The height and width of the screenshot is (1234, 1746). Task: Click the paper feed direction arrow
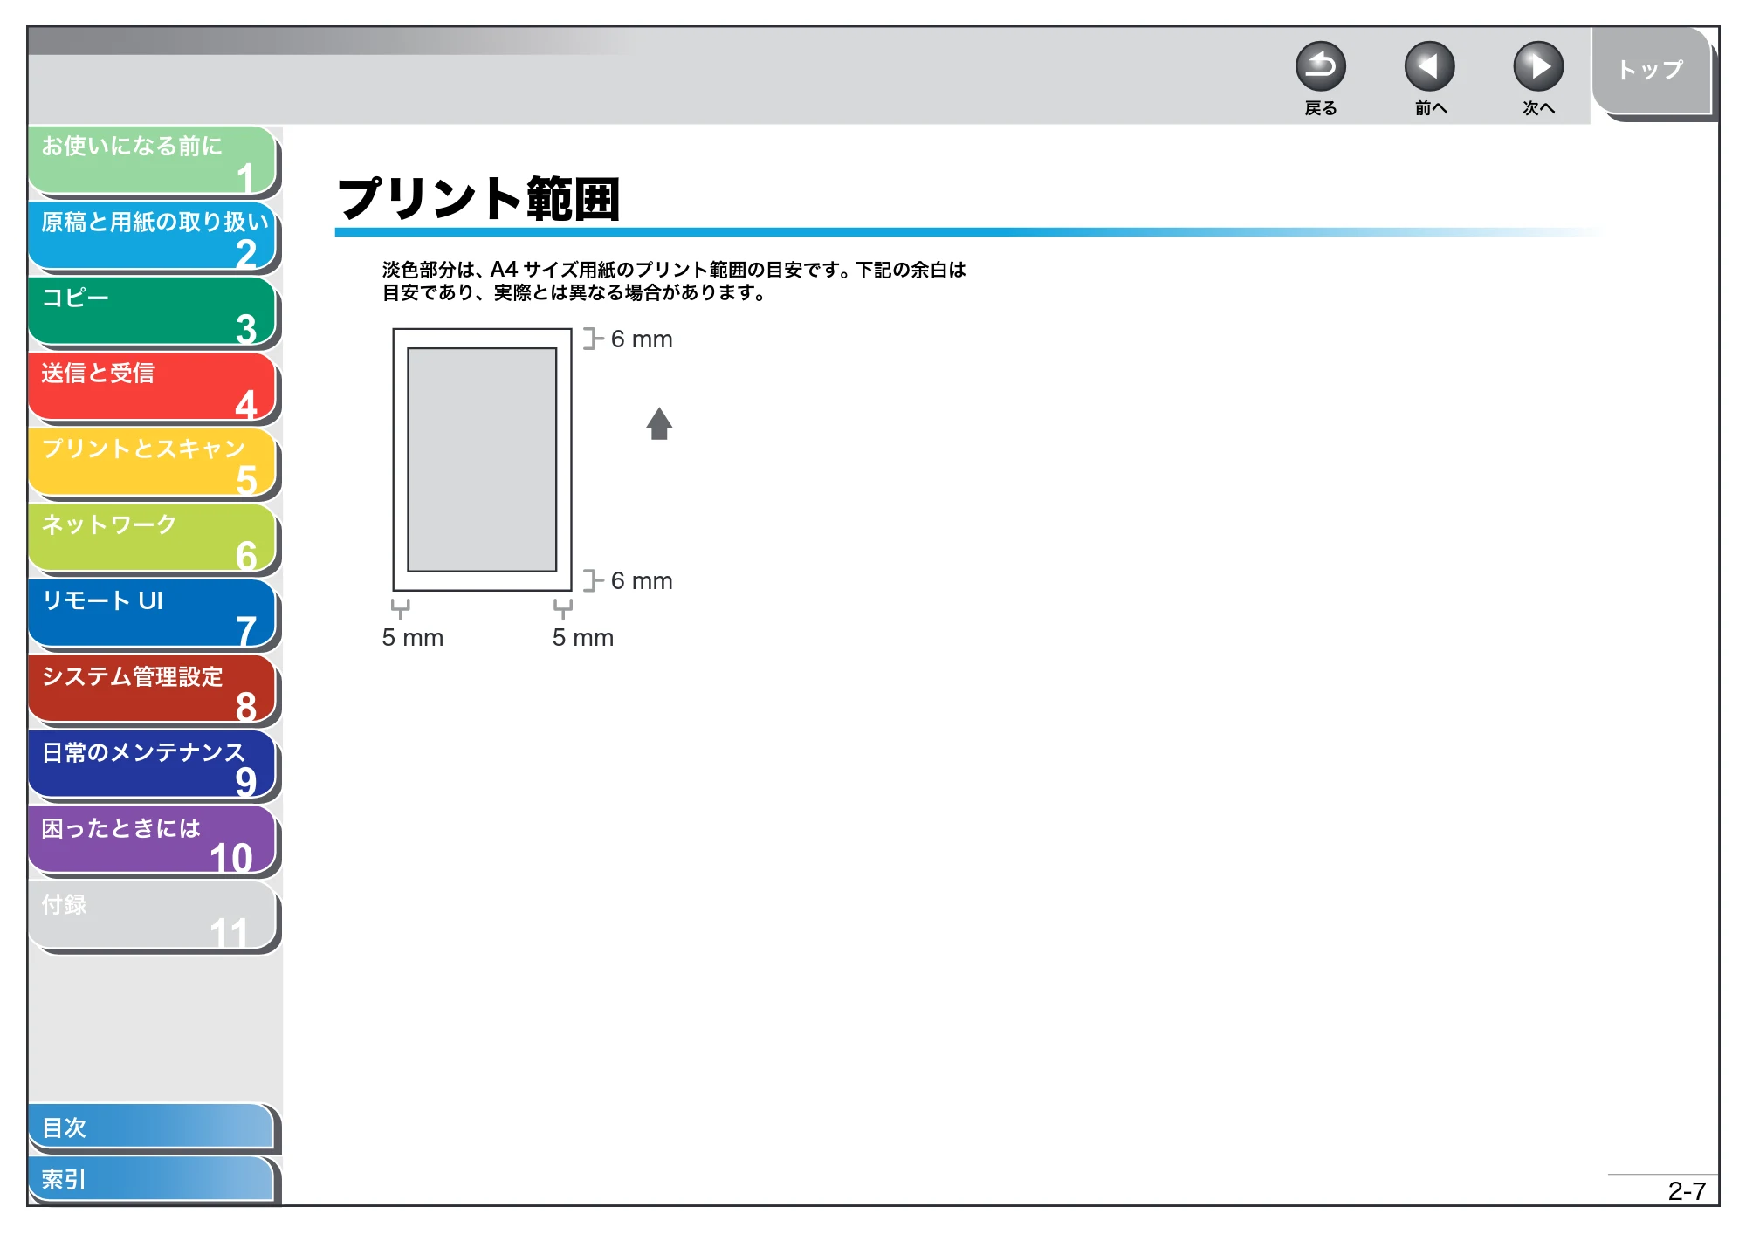[x=659, y=424]
